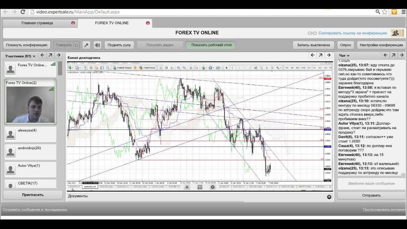Click the Говорить button
The width and height of the screenshot is (407, 229).
[x=66, y=45]
